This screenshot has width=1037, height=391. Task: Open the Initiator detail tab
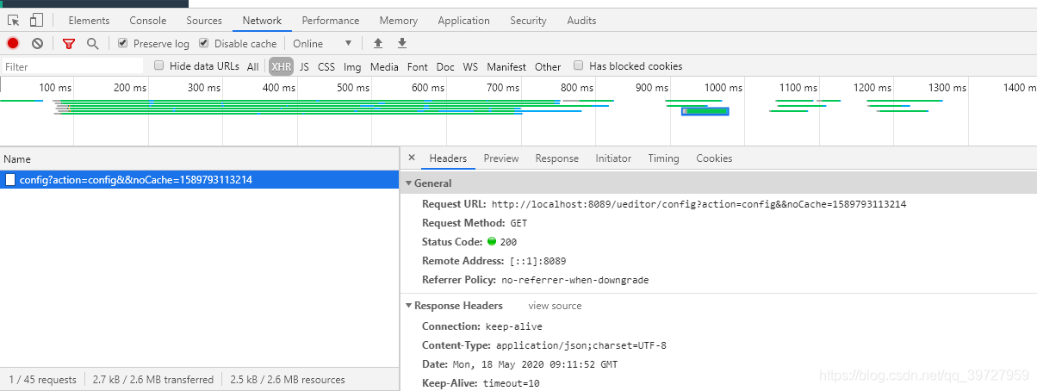point(613,158)
